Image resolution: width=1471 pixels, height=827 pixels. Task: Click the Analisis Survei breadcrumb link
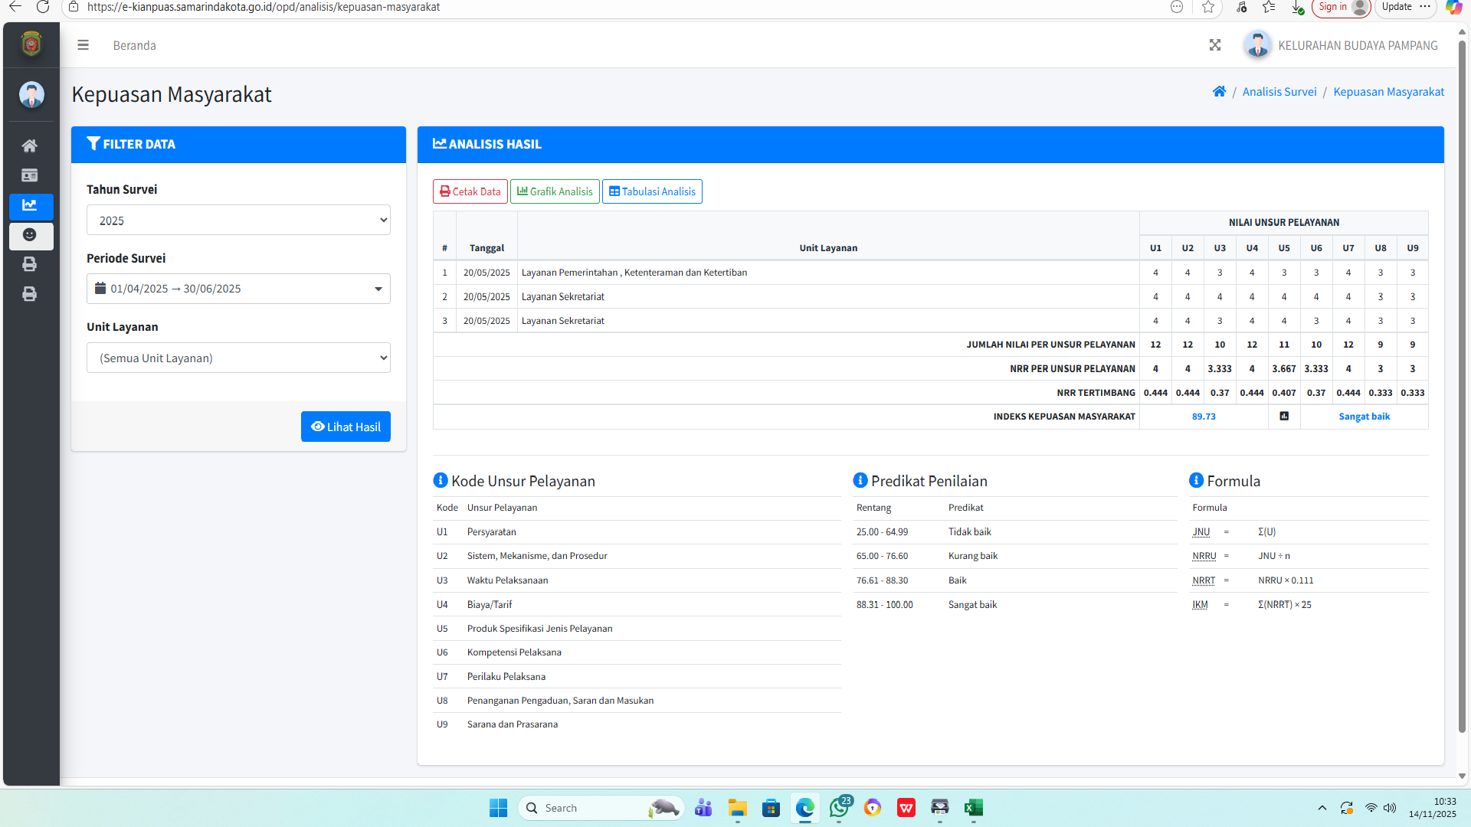1279,92
